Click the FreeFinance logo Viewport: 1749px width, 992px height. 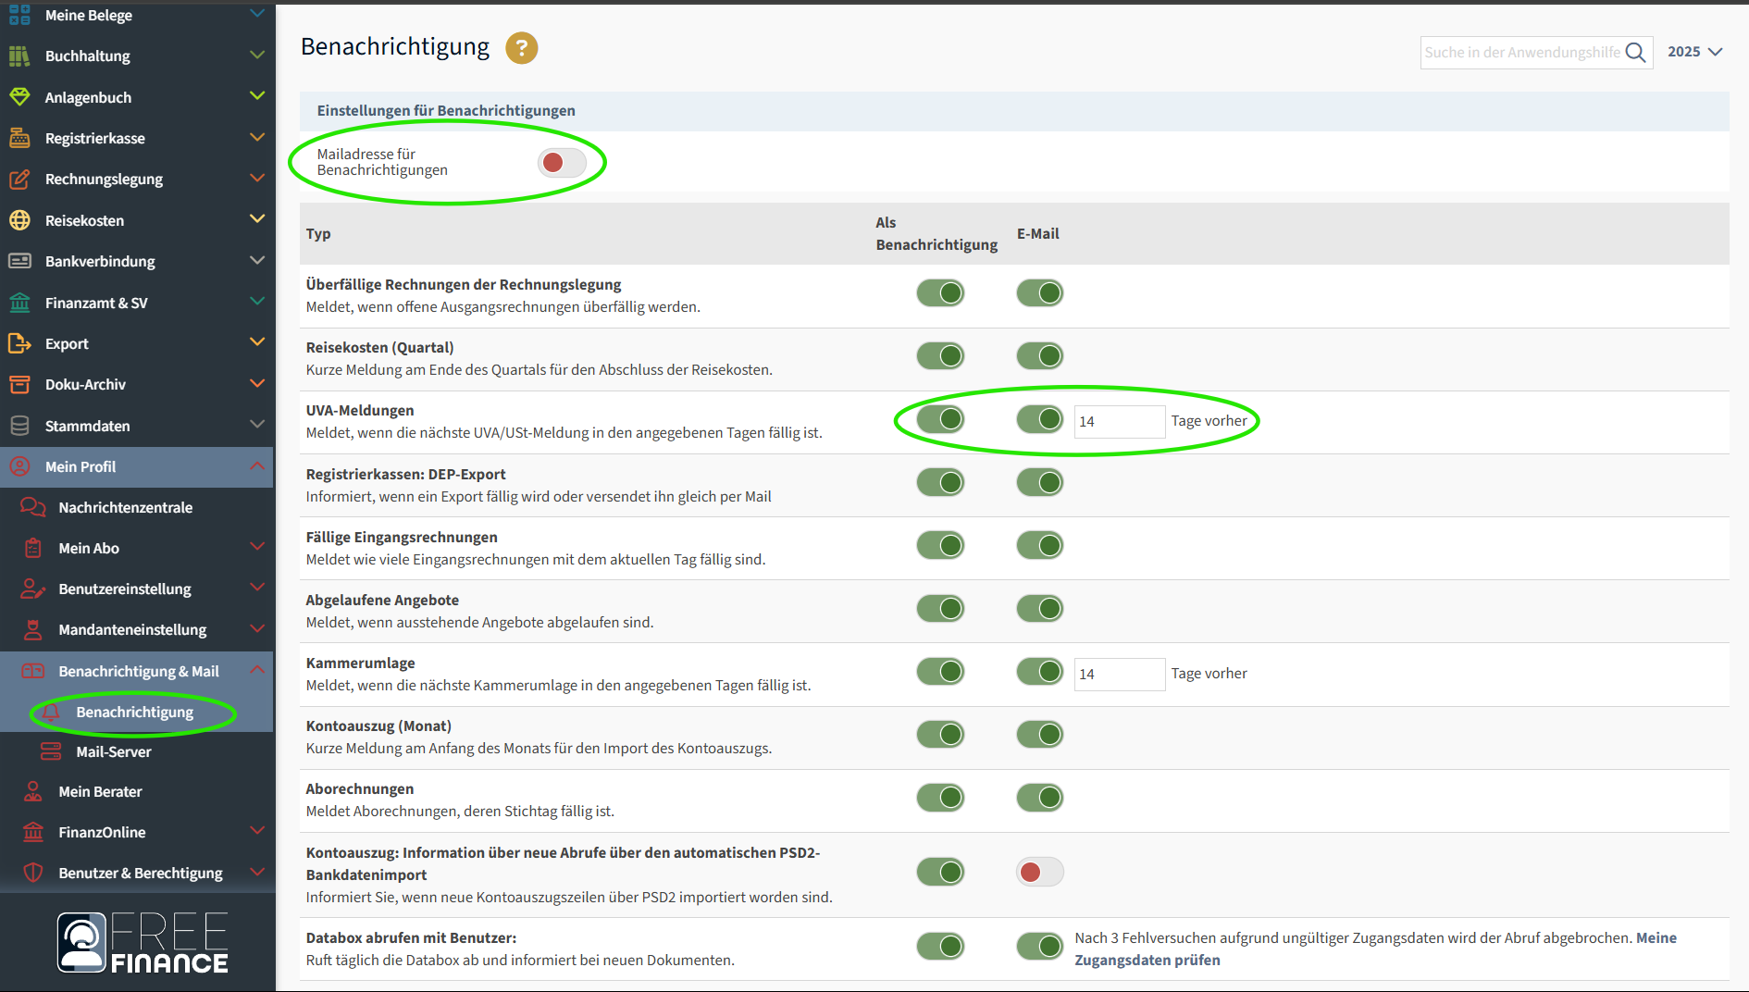tap(143, 942)
